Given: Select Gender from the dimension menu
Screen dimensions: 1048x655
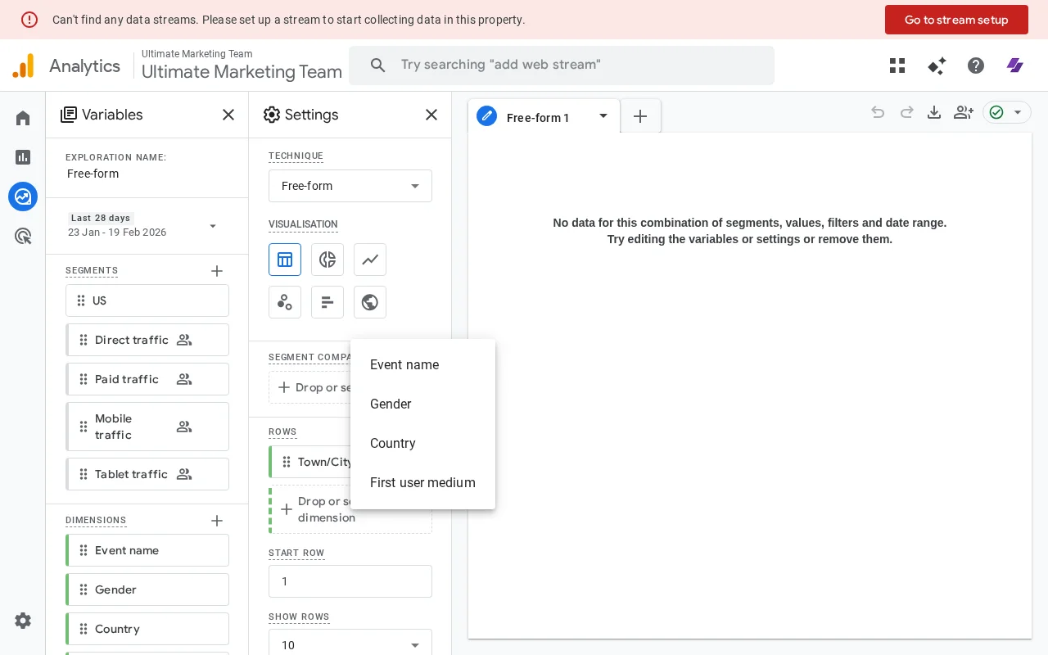Looking at the screenshot, I should pos(391,404).
